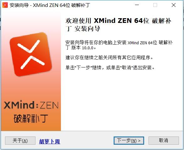This screenshot has height=150, width=184.
Task: Click the empty gray footer between link and buttons
Action: click(x=87, y=141)
